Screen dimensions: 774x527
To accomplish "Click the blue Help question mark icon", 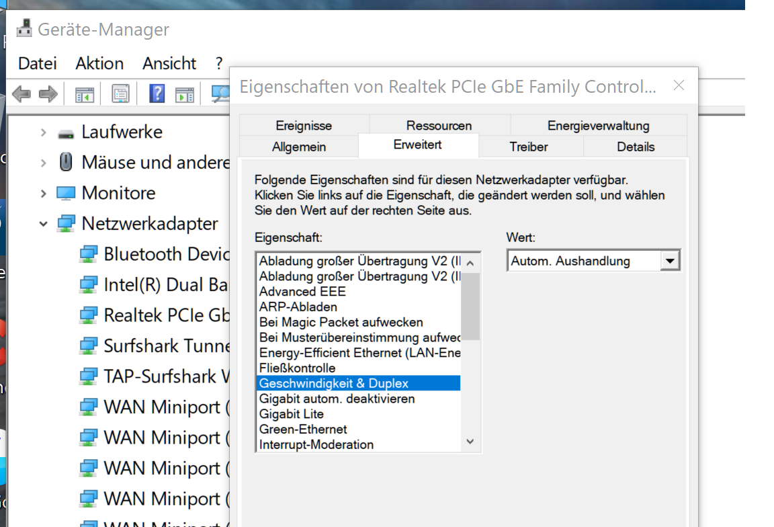I will click(x=157, y=94).
